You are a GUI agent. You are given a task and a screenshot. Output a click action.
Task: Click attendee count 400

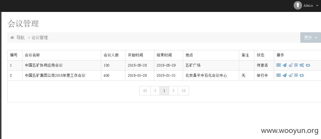tap(107, 75)
